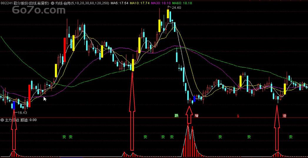Click the 16.43 low price label
This screenshot has width=308, height=158.
click(x=22, y=113)
